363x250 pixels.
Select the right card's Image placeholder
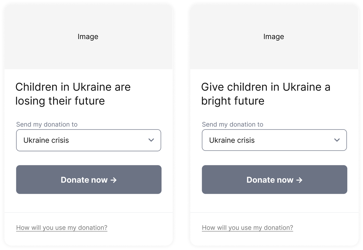tap(274, 37)
